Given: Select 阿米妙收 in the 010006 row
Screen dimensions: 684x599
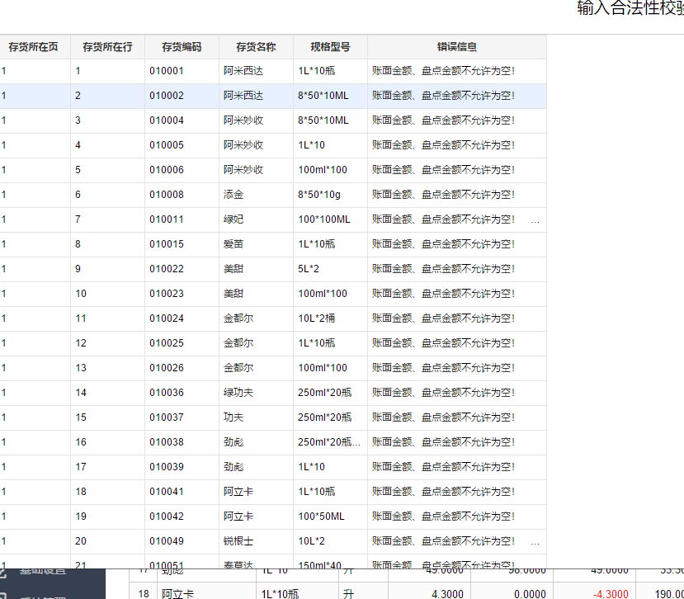Looking at the screenshot, I should [x=243, y=170].
